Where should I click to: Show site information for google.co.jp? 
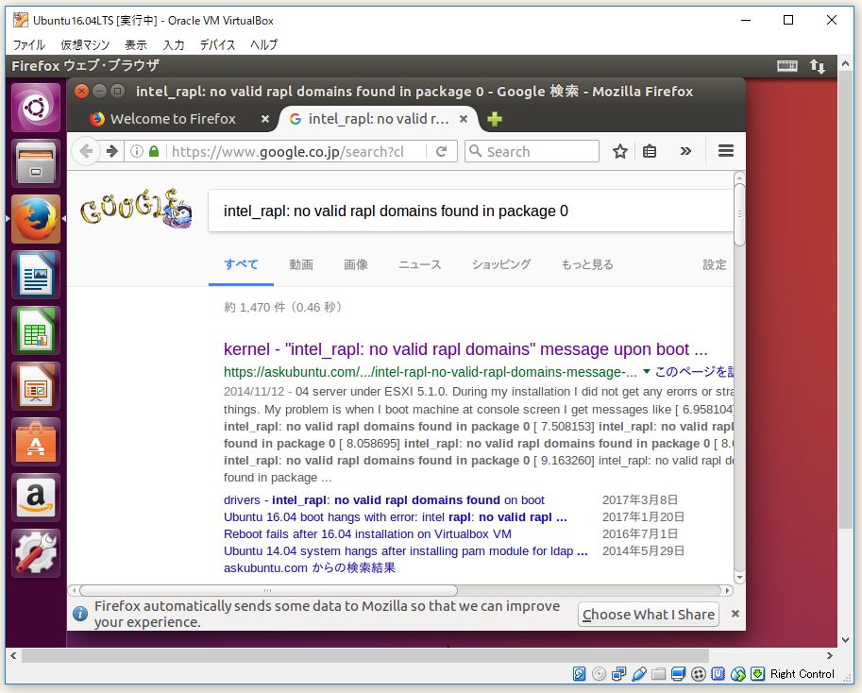pyautogui.click(x=137, y=151)
